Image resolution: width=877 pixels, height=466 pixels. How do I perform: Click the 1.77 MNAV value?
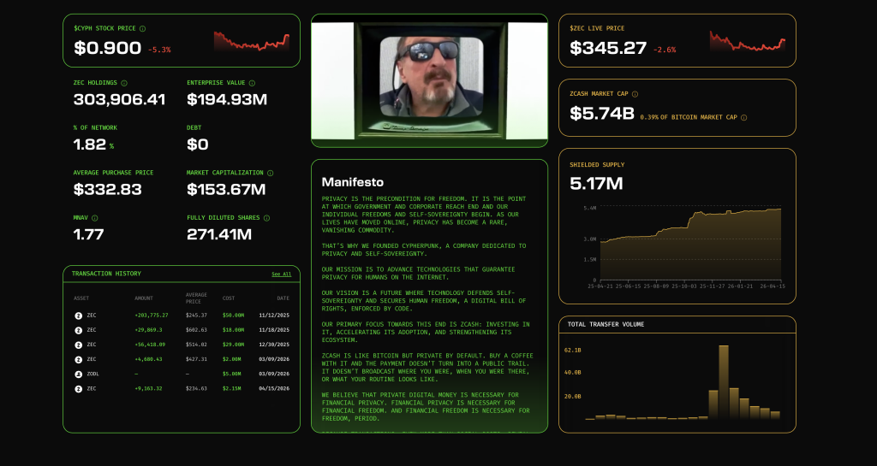(x=88, y=234)
